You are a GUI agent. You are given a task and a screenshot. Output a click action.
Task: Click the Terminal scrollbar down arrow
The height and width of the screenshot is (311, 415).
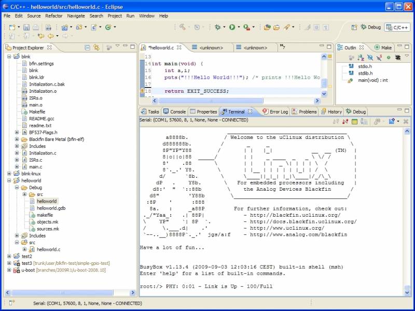(407, 292)
